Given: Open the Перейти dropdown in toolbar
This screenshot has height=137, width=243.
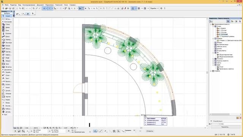Looking at the screenshot, I should tap(155, 8).
